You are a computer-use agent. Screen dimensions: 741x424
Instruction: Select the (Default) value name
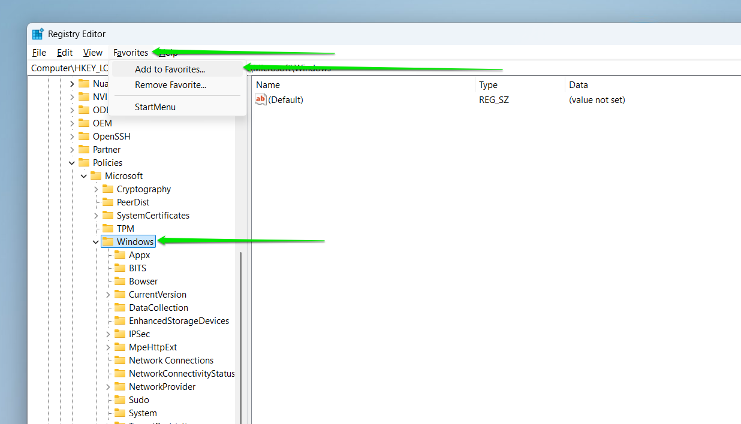pos(285,100)
